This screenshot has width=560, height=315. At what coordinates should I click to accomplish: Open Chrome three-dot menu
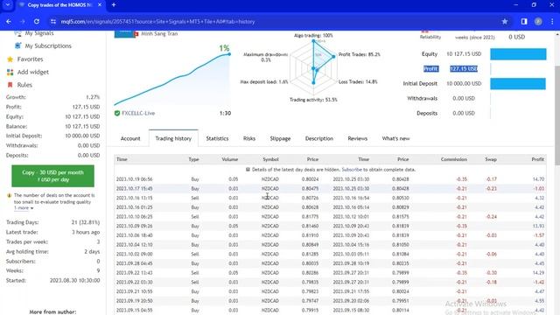pos(552,21)
